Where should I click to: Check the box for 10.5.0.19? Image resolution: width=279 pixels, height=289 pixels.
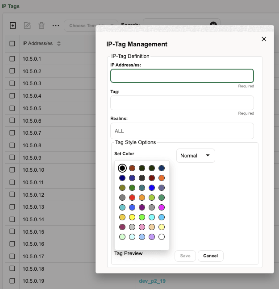point(12,281)
